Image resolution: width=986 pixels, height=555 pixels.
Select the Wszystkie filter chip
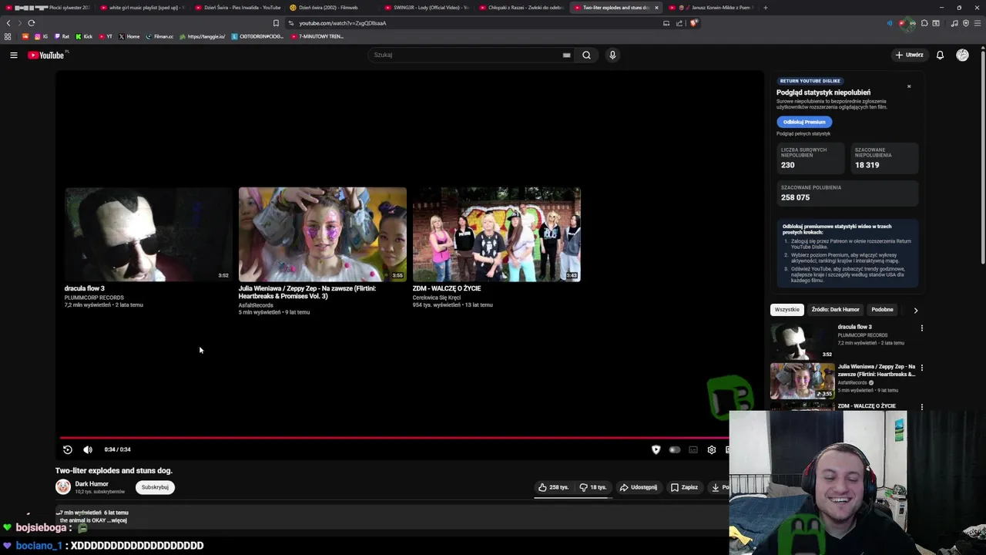click(x=786, y=310)
